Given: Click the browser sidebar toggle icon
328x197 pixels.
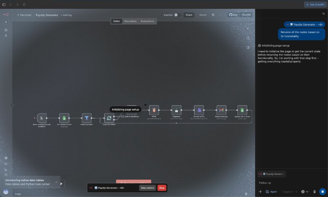Looking at the screenshot, I should [4, 4].
